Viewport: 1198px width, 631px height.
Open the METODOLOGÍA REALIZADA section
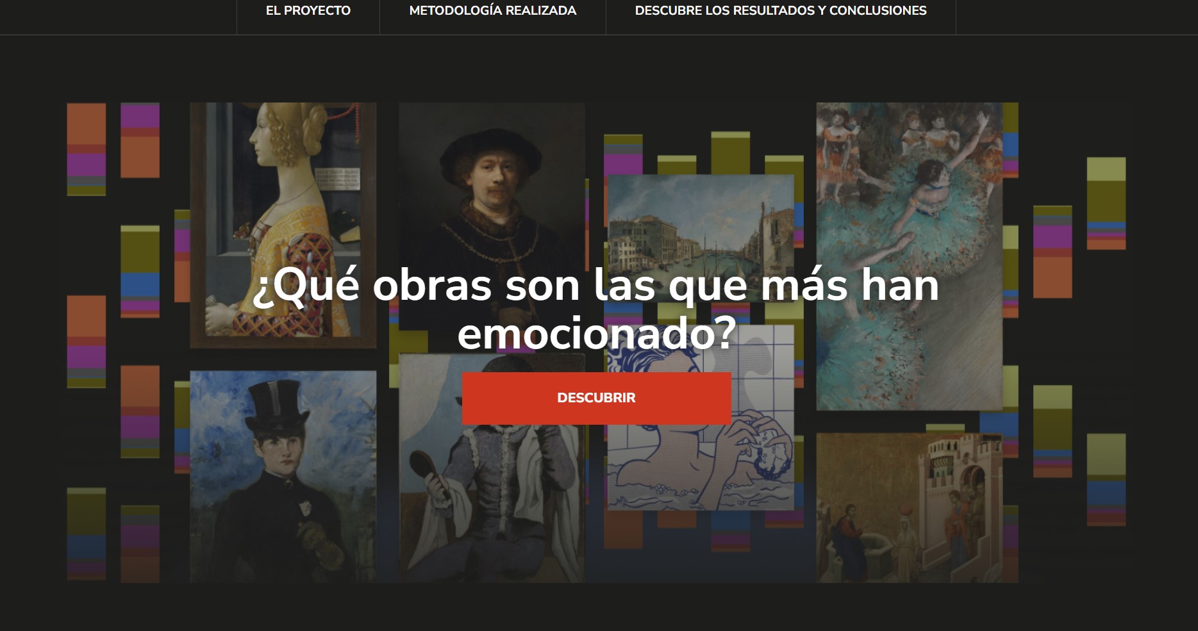tap(493, 11)
